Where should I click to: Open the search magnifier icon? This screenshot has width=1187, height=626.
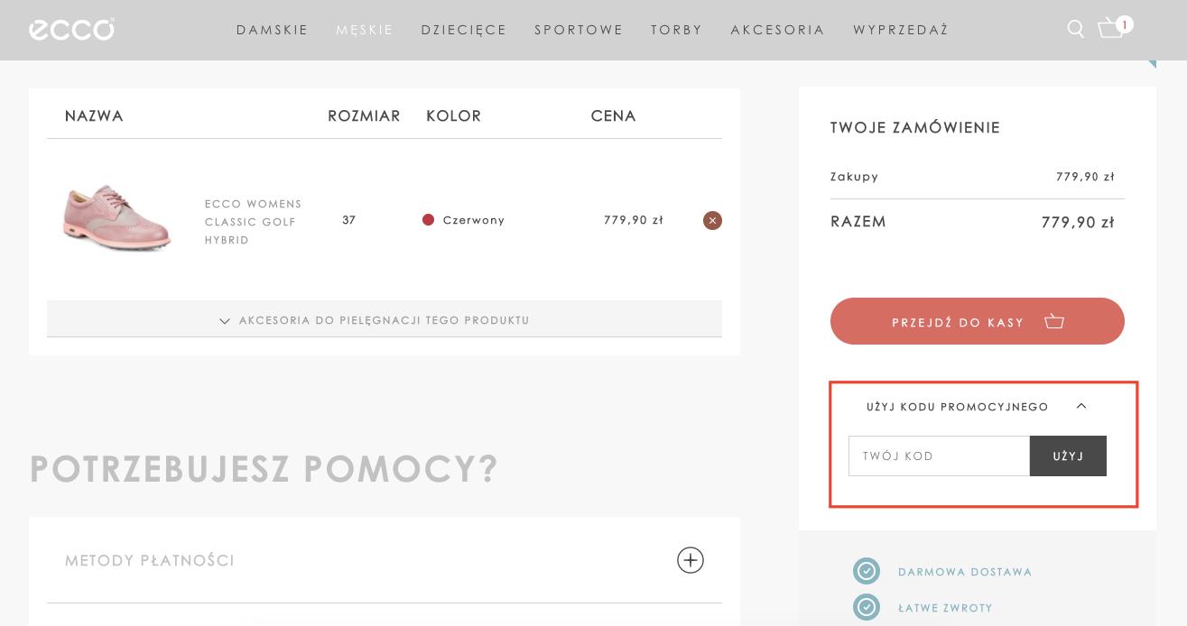(x=1076, y=29)
